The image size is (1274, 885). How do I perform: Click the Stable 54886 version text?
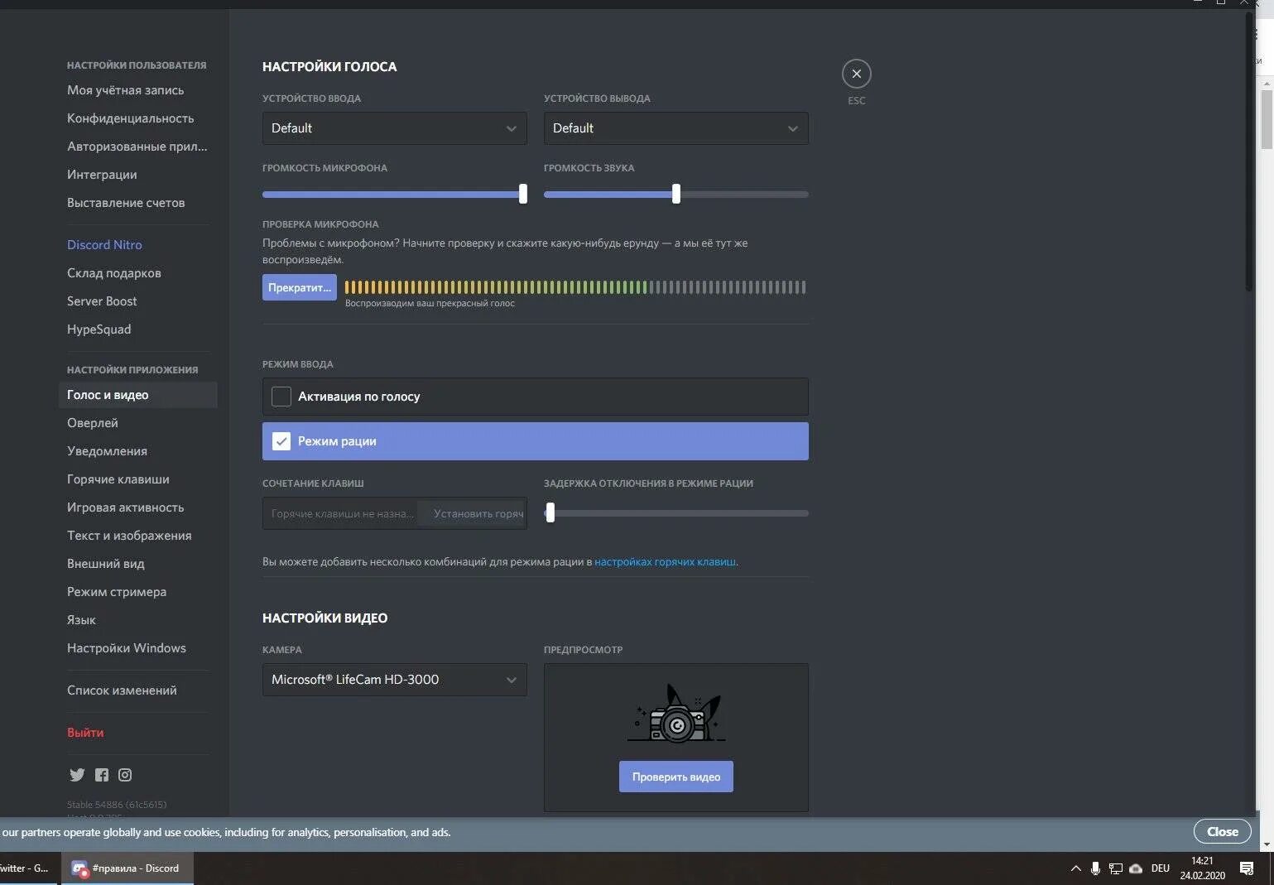pyautogui.click(x=117, y=805)
